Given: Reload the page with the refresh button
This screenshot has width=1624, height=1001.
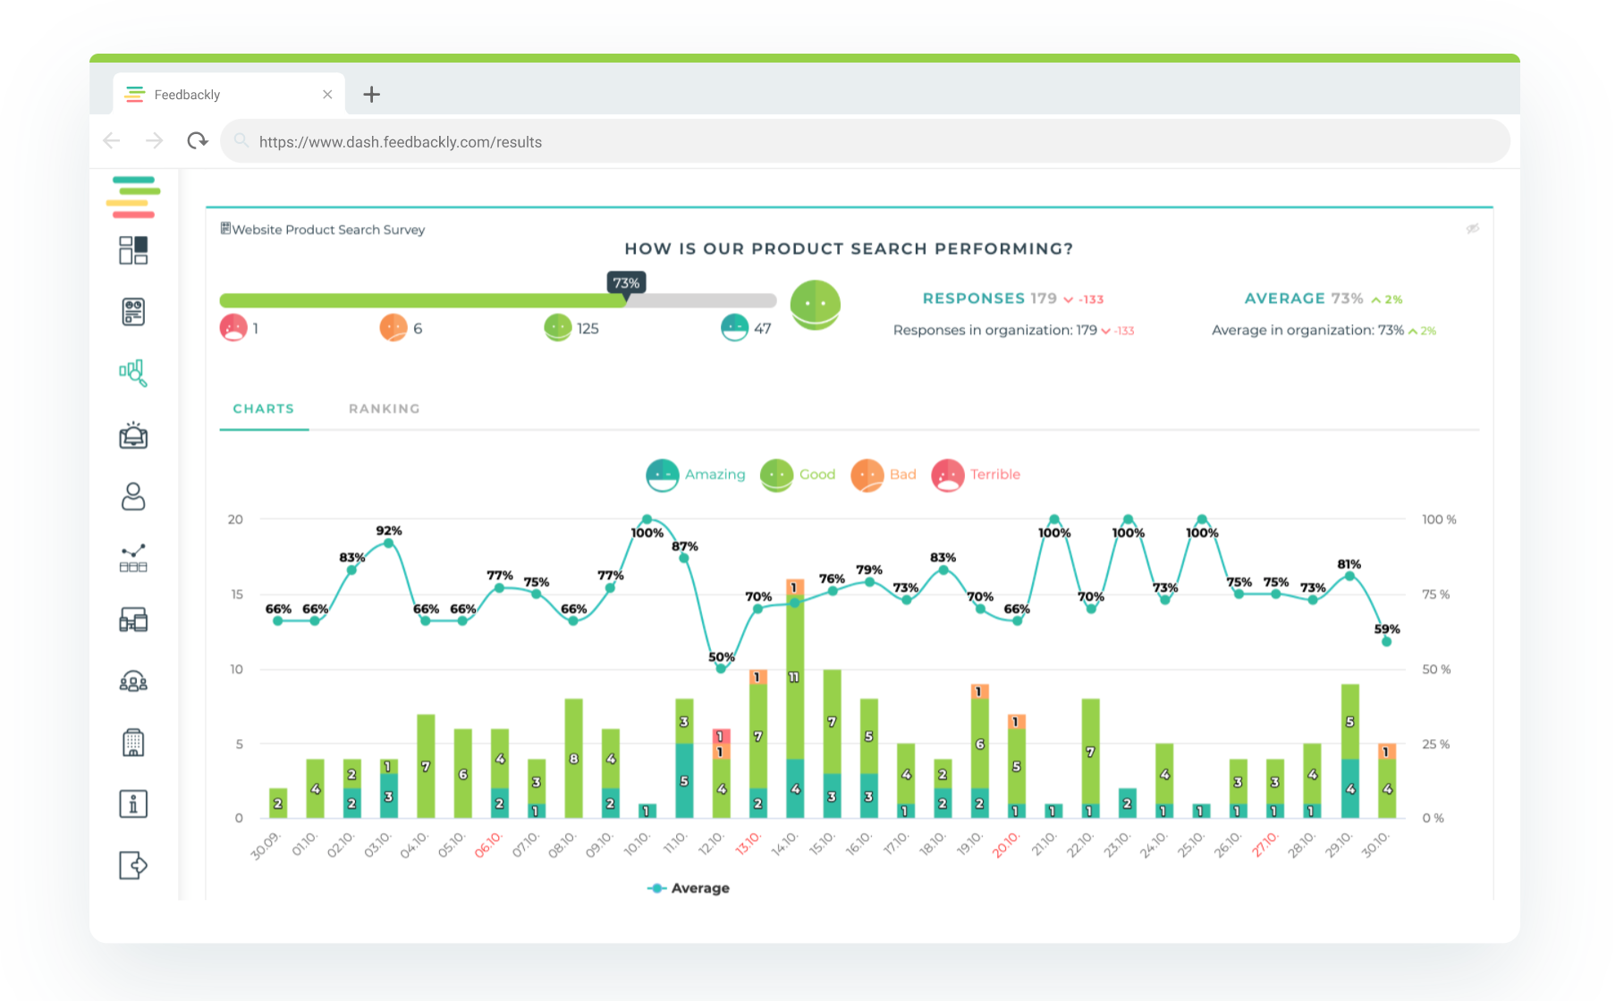Looking at the screenshot, I should (x=198, y=140).
